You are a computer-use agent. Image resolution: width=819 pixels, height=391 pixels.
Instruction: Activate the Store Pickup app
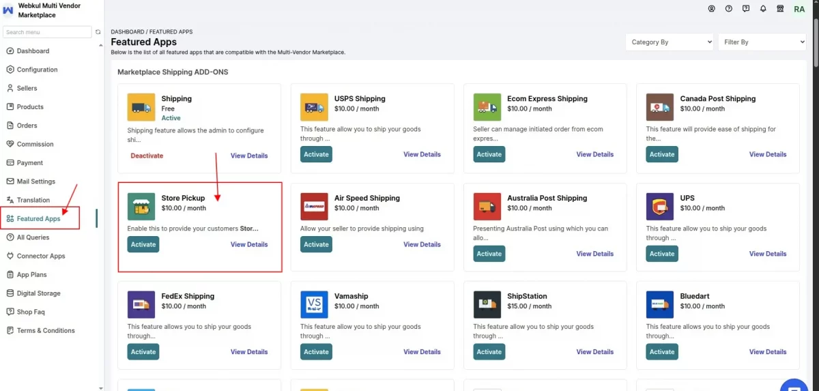tap(143, 244)
